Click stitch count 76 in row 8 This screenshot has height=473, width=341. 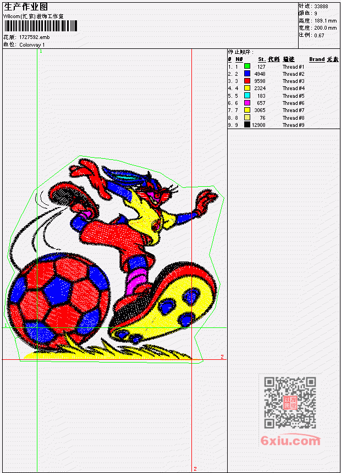tap(262, 118)
